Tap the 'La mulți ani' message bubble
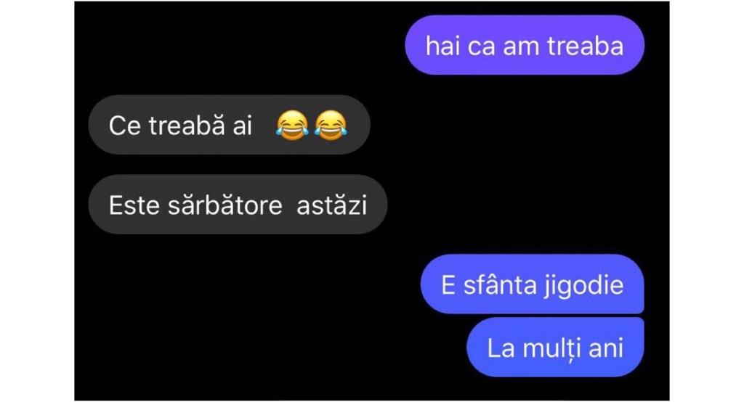Screen dimensions: 744x402 click(x=555, y=348)
